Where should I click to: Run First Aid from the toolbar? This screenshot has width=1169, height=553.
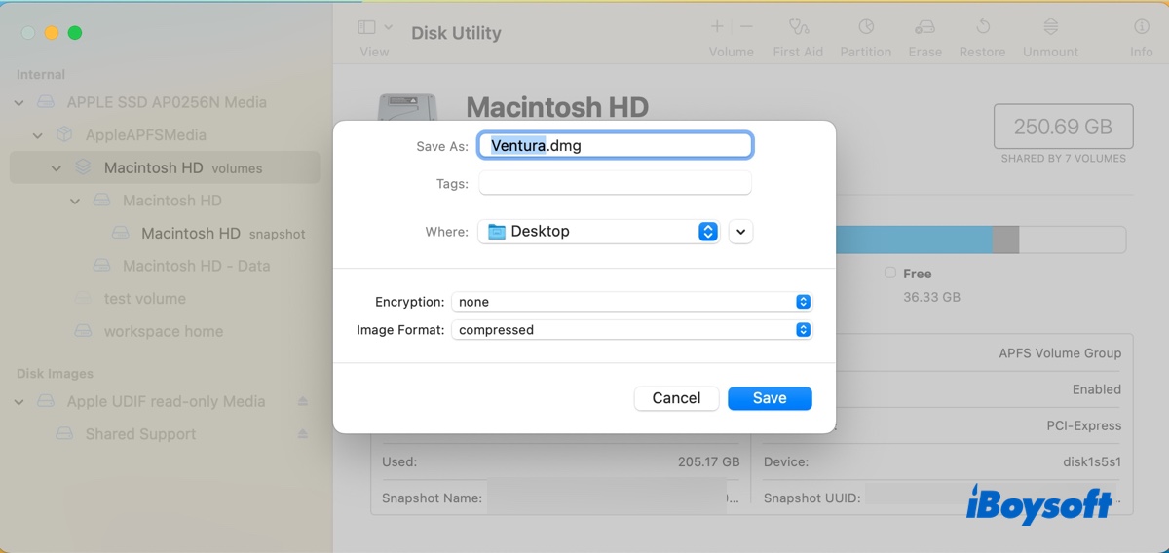pyautogui.click(x=798, y=27)
